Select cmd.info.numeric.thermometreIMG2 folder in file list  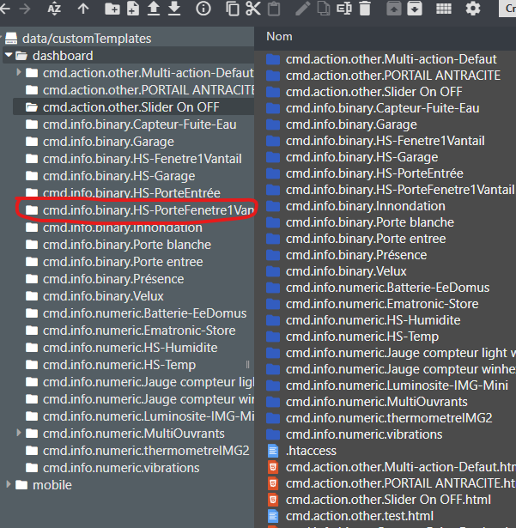coord(388,418)
